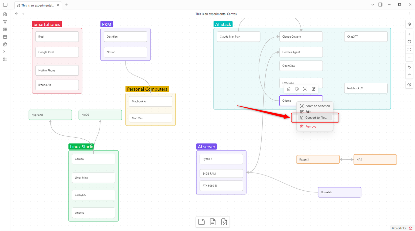Viewport: 415px width, 231px height.
Task: Open the quick switcher file icon in ribbon
Action: click(5, 14)
